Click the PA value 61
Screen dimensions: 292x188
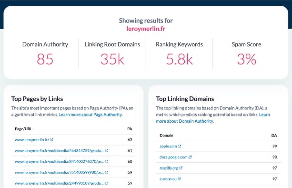tap(130, 150)
